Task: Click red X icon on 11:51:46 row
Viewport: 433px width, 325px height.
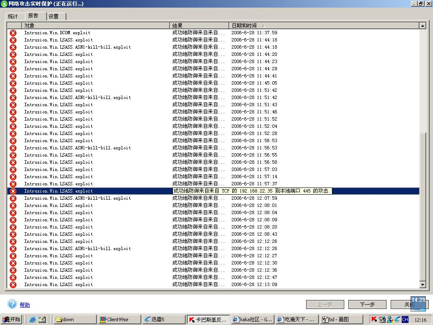Action: 13,112
